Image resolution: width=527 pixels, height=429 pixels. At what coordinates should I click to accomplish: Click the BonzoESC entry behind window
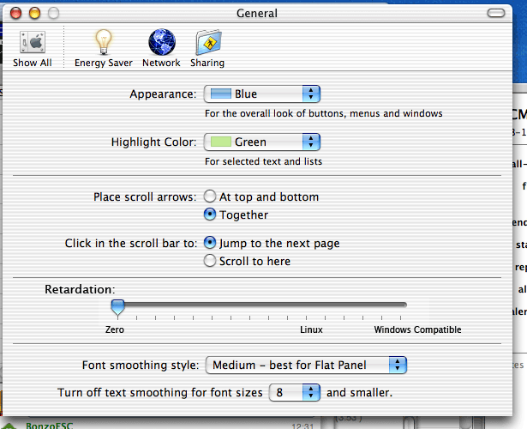(x=49, y=426)
